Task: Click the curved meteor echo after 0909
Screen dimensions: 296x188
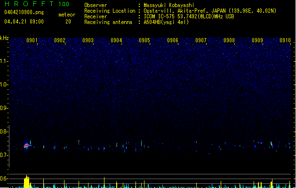Action: (x=272, y=144)
